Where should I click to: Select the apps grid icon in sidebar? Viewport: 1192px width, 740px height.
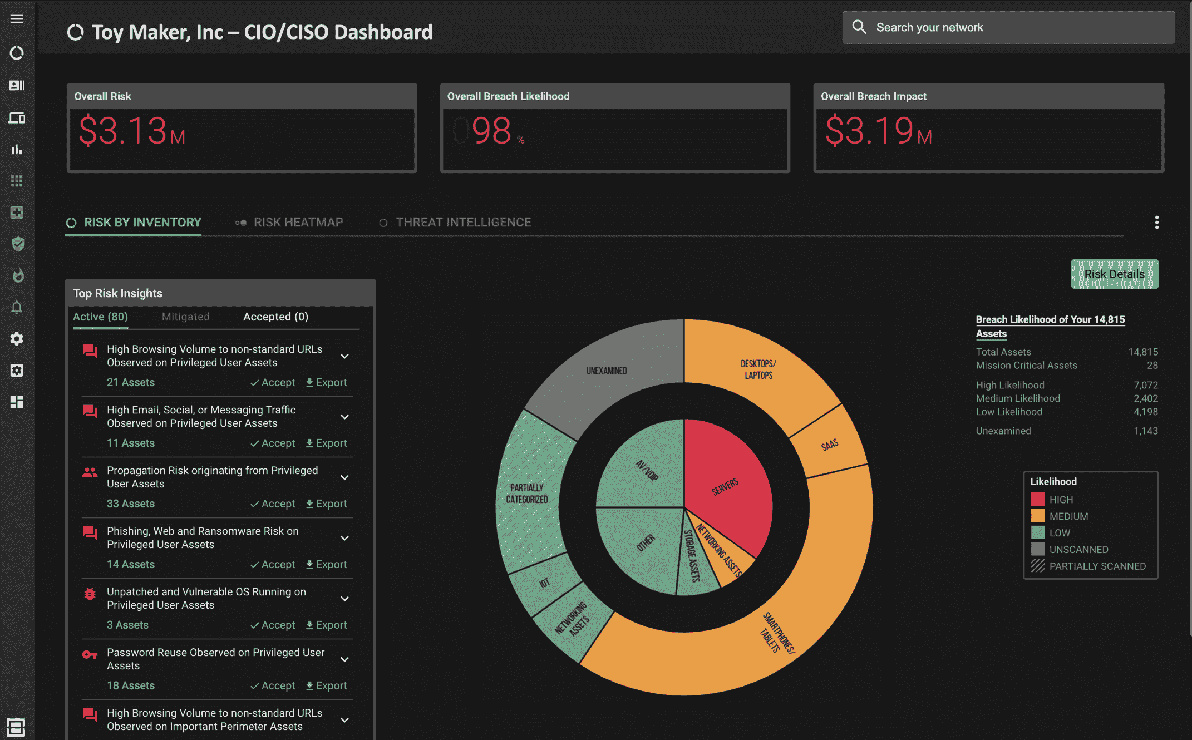[x=17, y=180]
